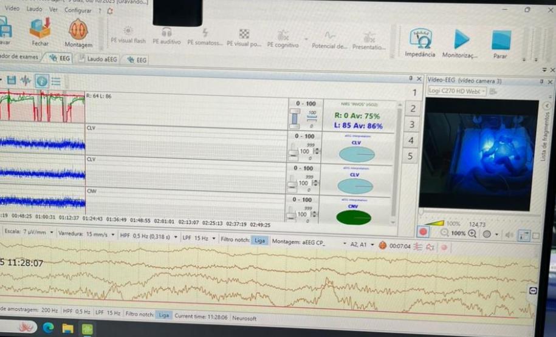Start Monitorização with the play icon
The height and width of the screenshot is (337, 556).
(x=461, y=40)
